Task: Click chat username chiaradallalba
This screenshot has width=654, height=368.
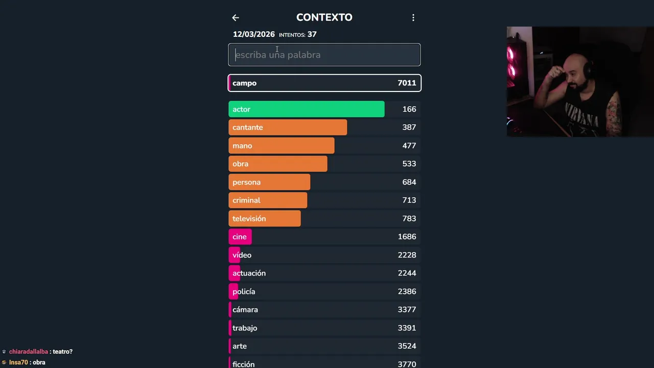Action: coord(29,352)
